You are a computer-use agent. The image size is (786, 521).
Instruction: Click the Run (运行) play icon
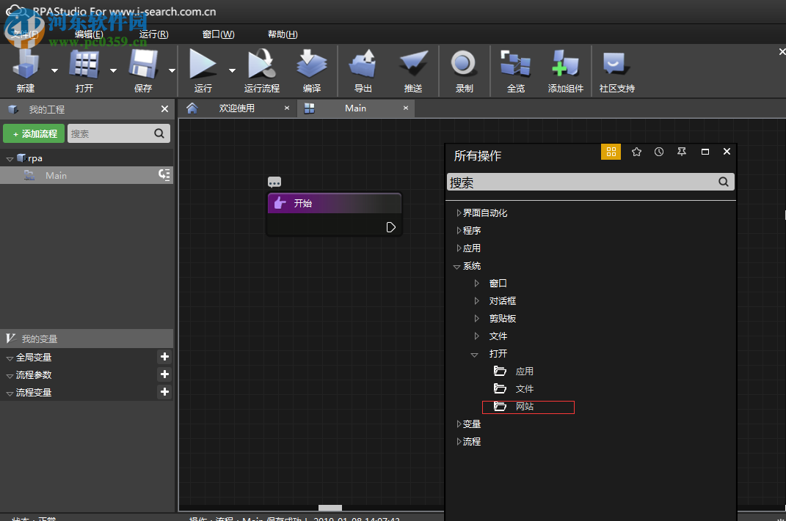pyautogui.click(x=203, y=64)
